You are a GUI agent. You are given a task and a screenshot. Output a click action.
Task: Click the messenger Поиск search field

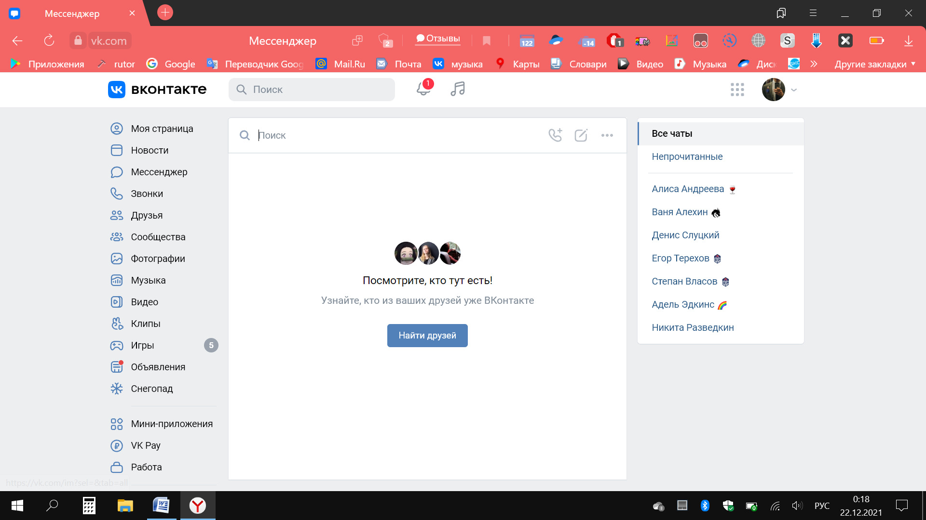coord(395,135)
